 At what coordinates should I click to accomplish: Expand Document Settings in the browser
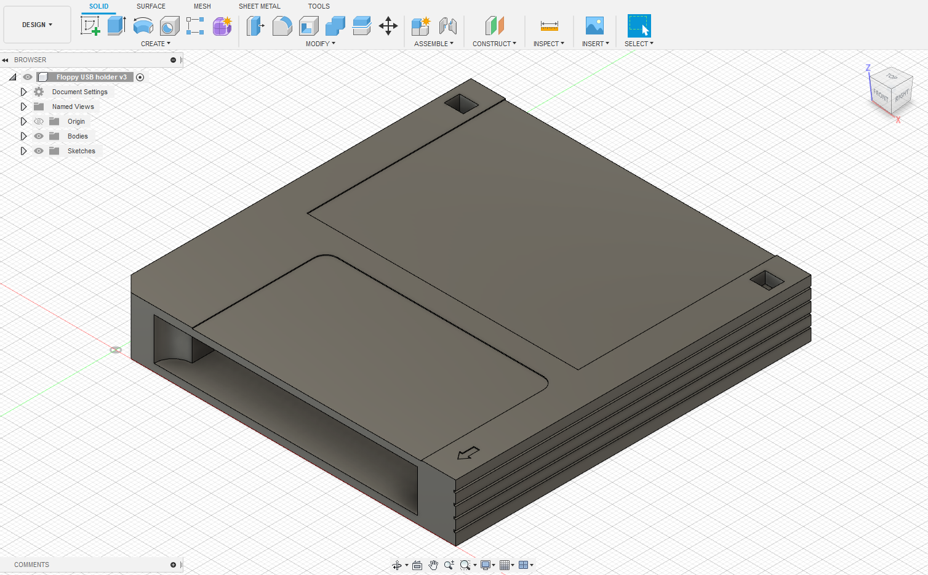pyautogui.click(x=23, y=92)
